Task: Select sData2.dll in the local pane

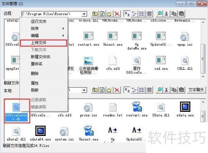Action: (x=16, y=134)
